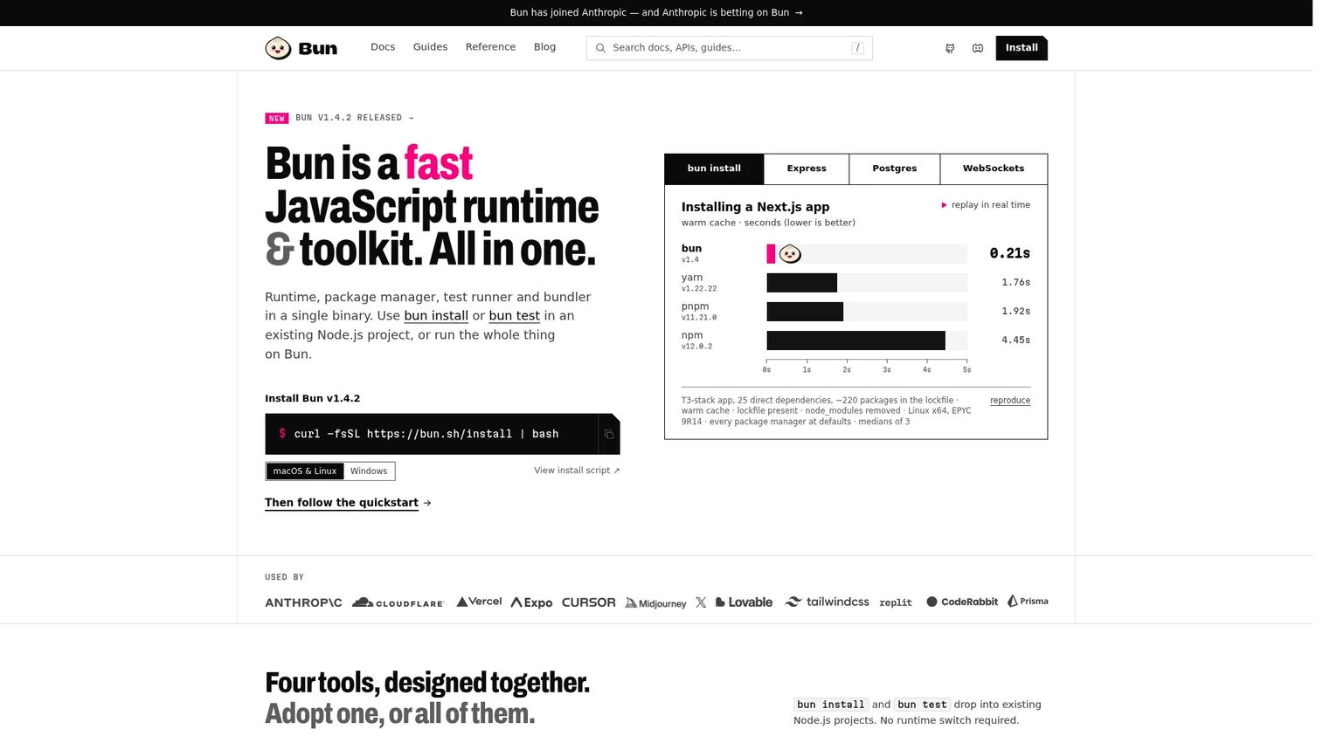Image resolution: width=1323 pixels, height=743 pixels.
Task: Click the tailwindcss logo
Action: [827, 602]
